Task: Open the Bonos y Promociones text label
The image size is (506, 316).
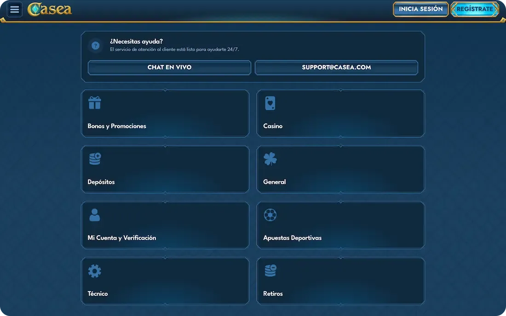Action: (x=117, y=126)
